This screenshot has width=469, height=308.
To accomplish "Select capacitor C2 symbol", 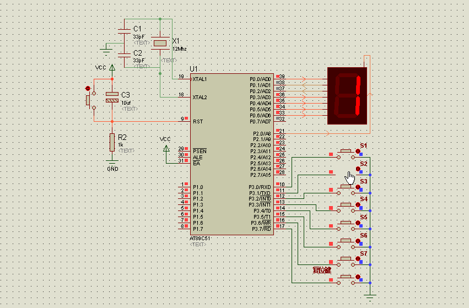I will click(x=124, y=55).
